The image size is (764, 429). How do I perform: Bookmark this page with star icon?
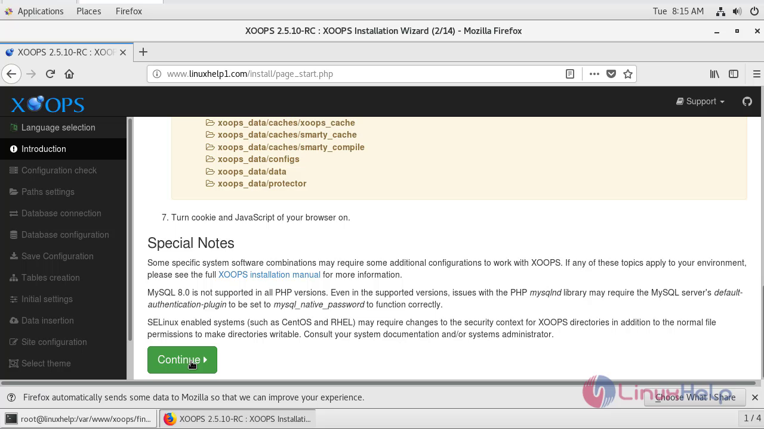[628, 74]
